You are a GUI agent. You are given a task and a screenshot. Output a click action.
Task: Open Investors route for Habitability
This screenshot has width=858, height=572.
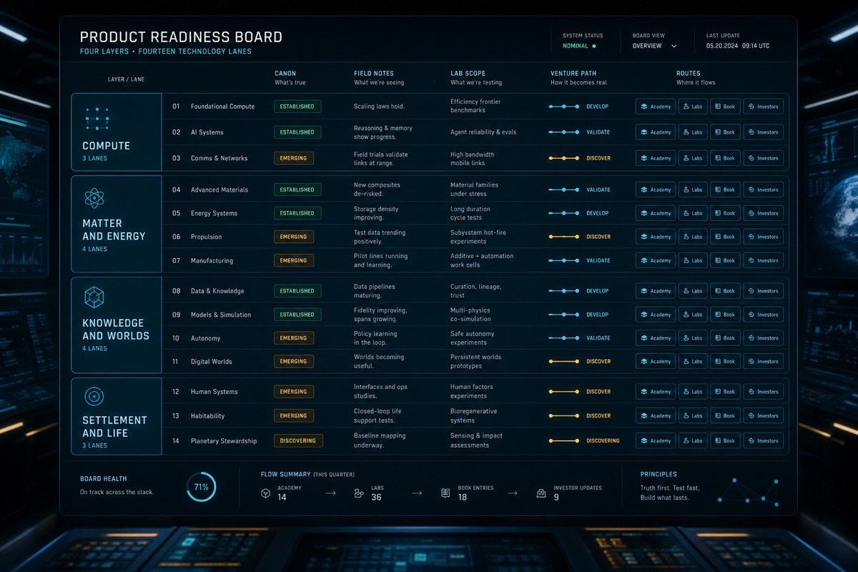[x=764, y=415]
